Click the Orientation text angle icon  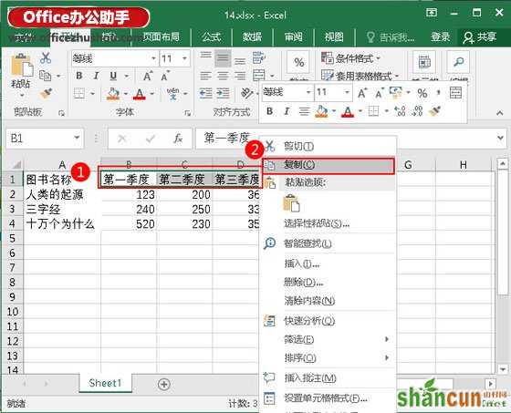pos(246,94)
